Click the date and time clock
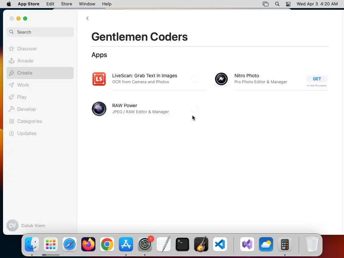This screenshot has width=344, height=258. pos(317,4)
